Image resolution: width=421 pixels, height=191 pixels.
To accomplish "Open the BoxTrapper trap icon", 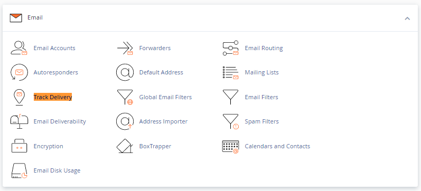I will [125, 146].
